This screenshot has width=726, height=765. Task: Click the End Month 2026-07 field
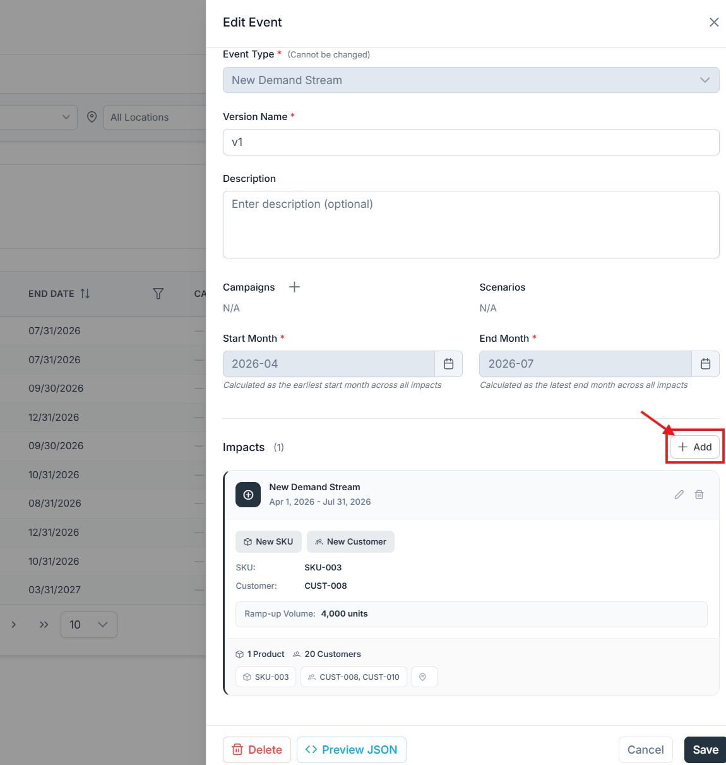click(x=585, y=364)
